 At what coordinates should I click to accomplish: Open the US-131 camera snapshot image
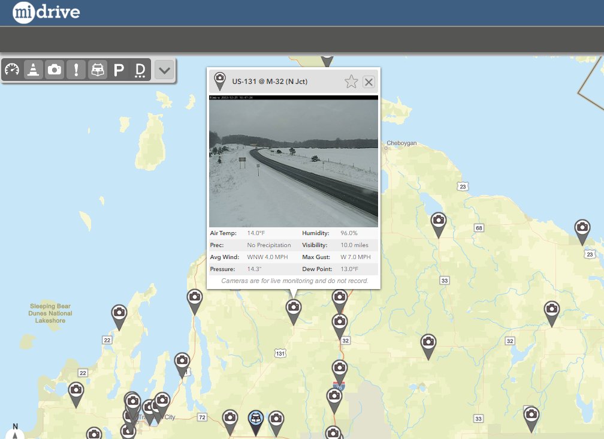click(294, 161)
